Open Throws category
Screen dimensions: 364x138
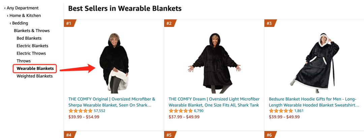click(x=24, y=61)
